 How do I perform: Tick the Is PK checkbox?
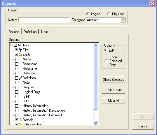point(17,97)
